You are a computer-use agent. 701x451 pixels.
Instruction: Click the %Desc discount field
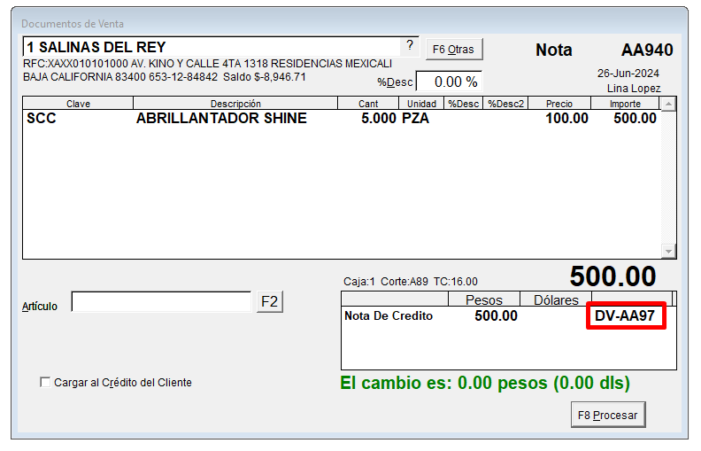tap(449, 82)
